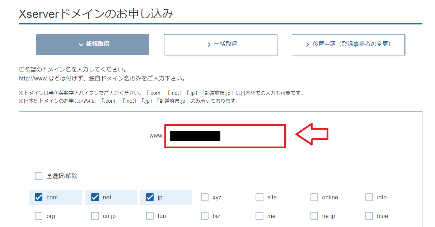Check the online domain checkbox

tap(314, 197)
